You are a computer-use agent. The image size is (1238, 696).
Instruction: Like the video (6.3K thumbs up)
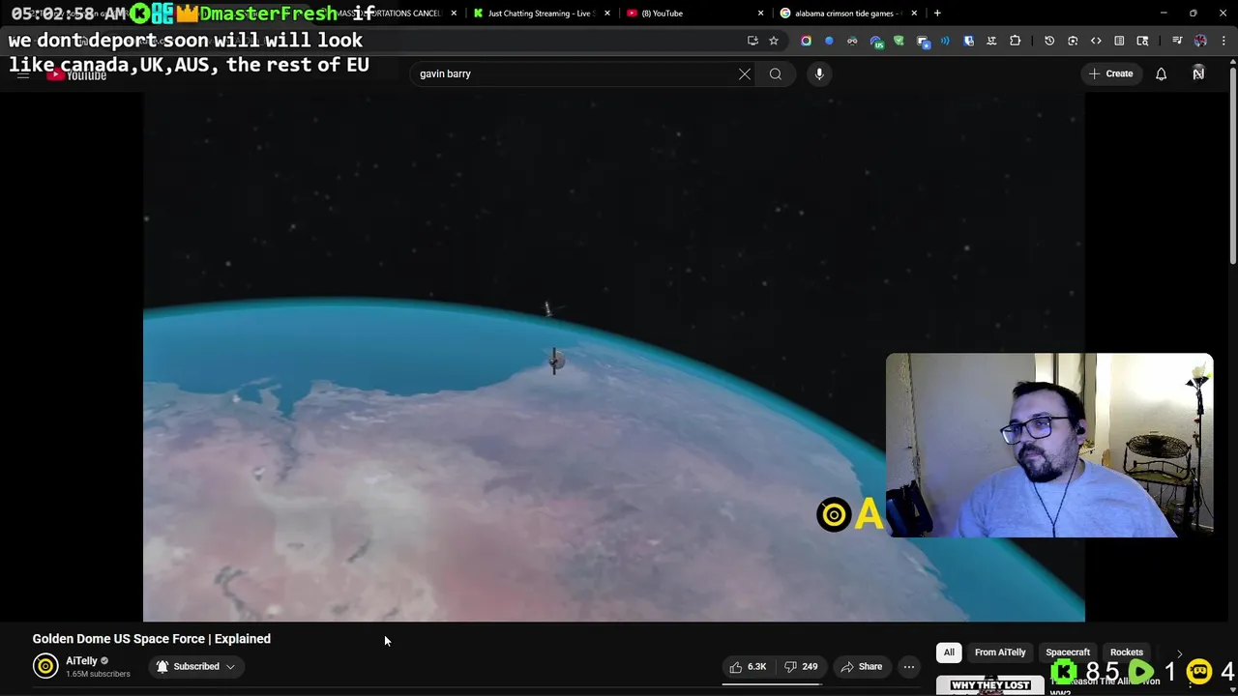click(748, 666)
